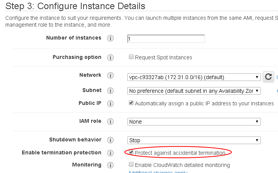Refresh the VPC network list
Screen dimensions: 278x173
(268, 77)
